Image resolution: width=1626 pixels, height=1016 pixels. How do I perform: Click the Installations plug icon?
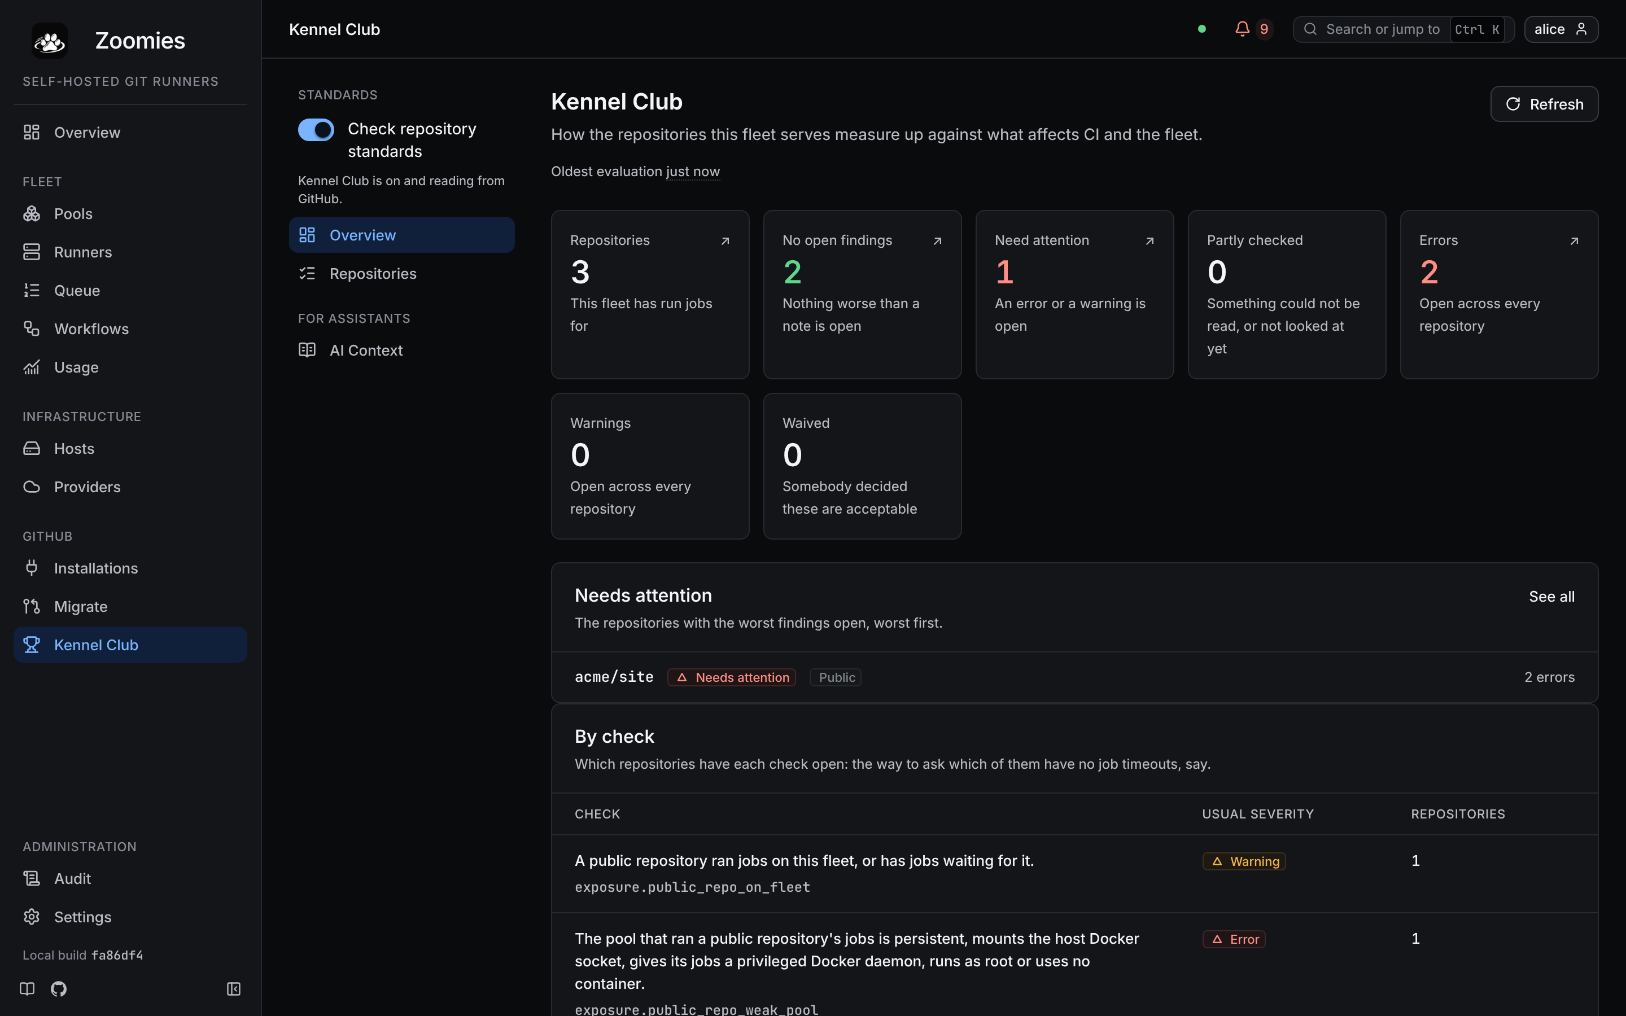click(x=32, y=568)
